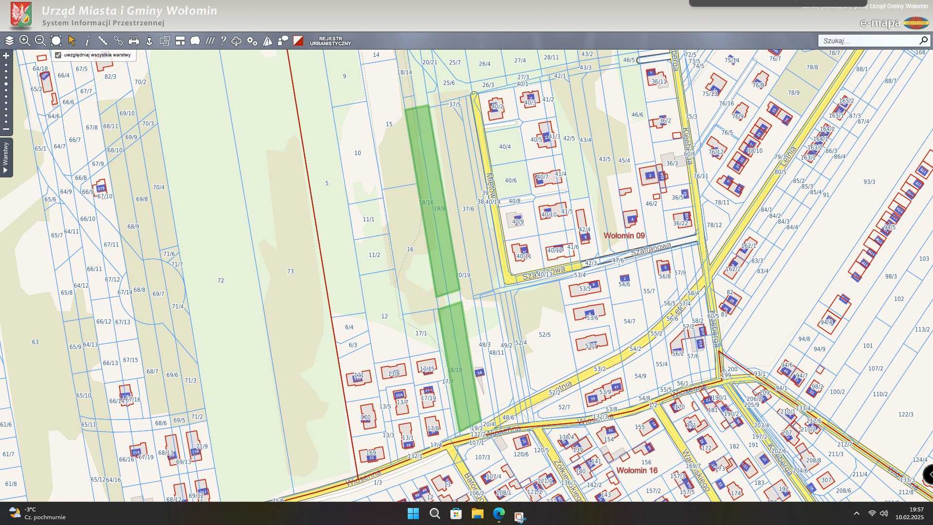The height and width of the screenshot is (525, 933).
Task: Select the ruler measurement tool
Action: [x=103, y=41]
